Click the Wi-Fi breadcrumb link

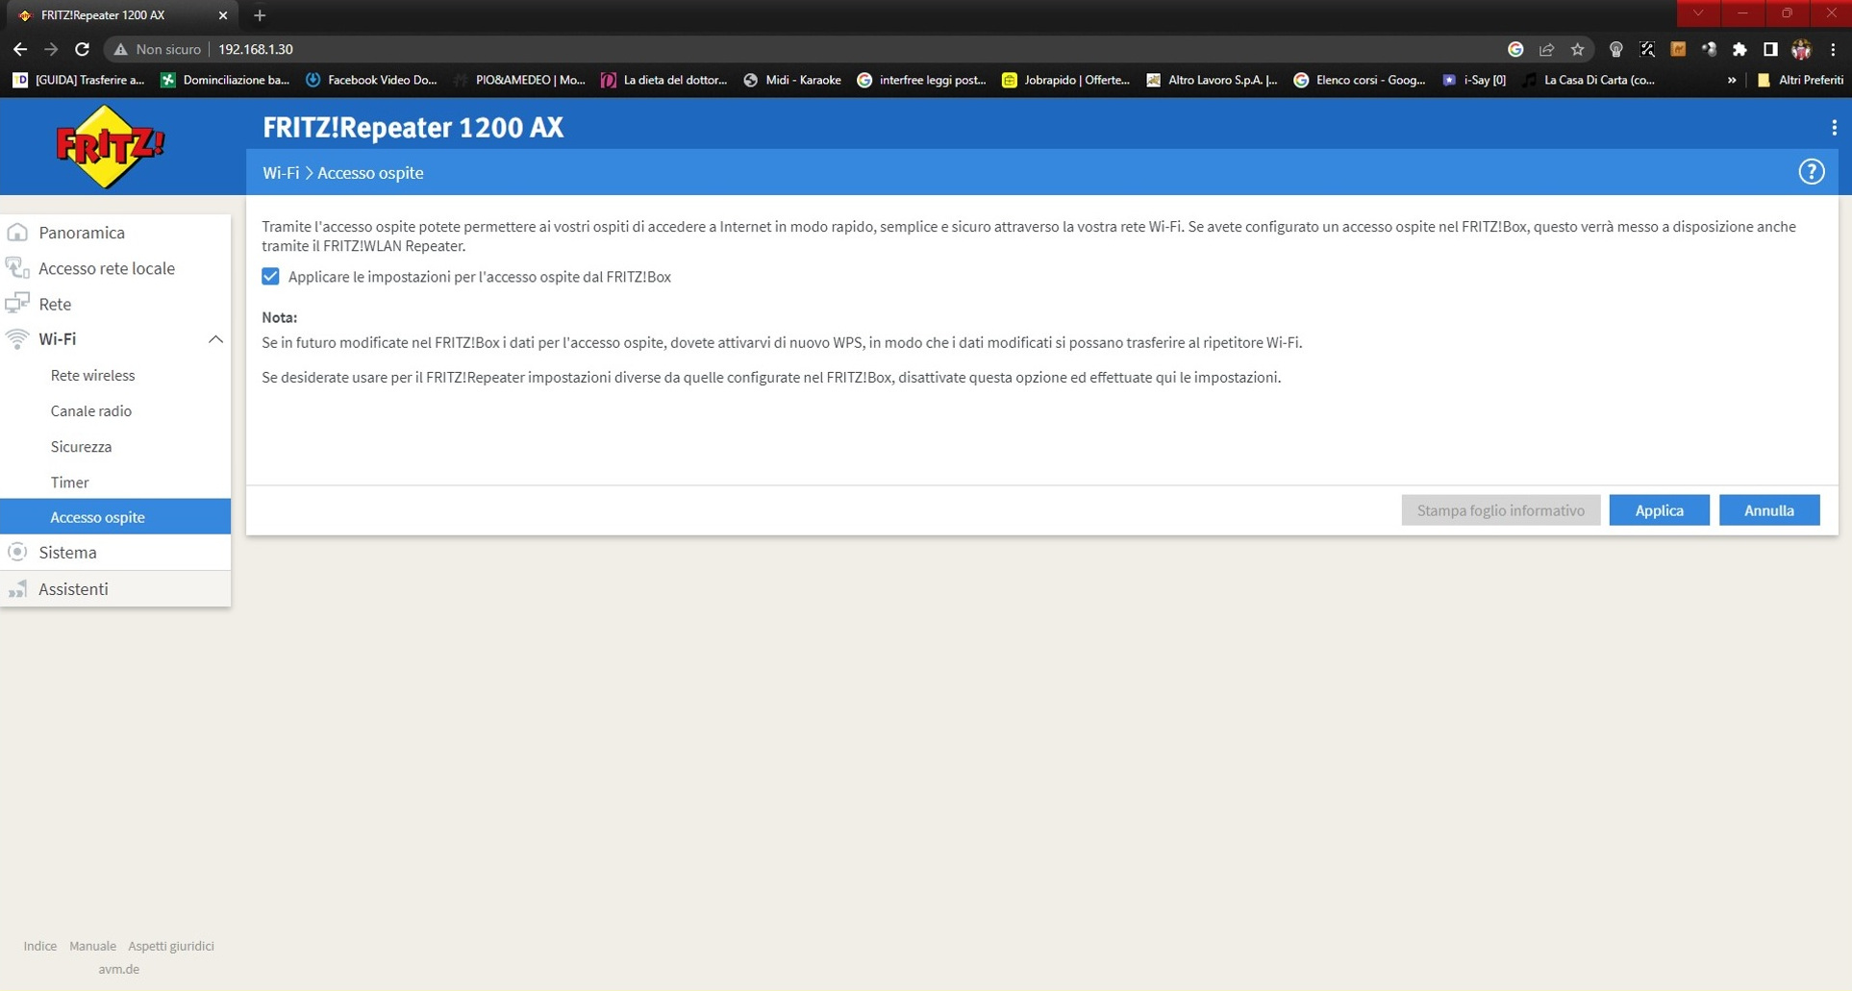pos(281,173)
